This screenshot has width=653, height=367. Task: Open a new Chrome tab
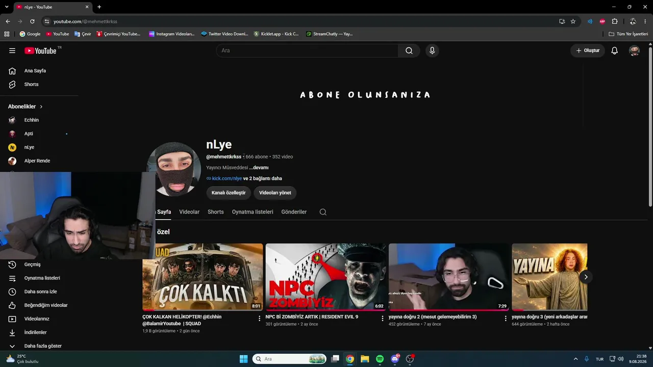click(99, 7)
